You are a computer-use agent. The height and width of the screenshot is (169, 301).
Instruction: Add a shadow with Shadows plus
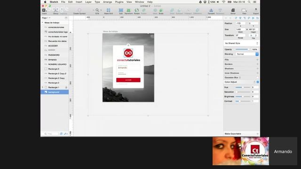[x=257, y=69]
